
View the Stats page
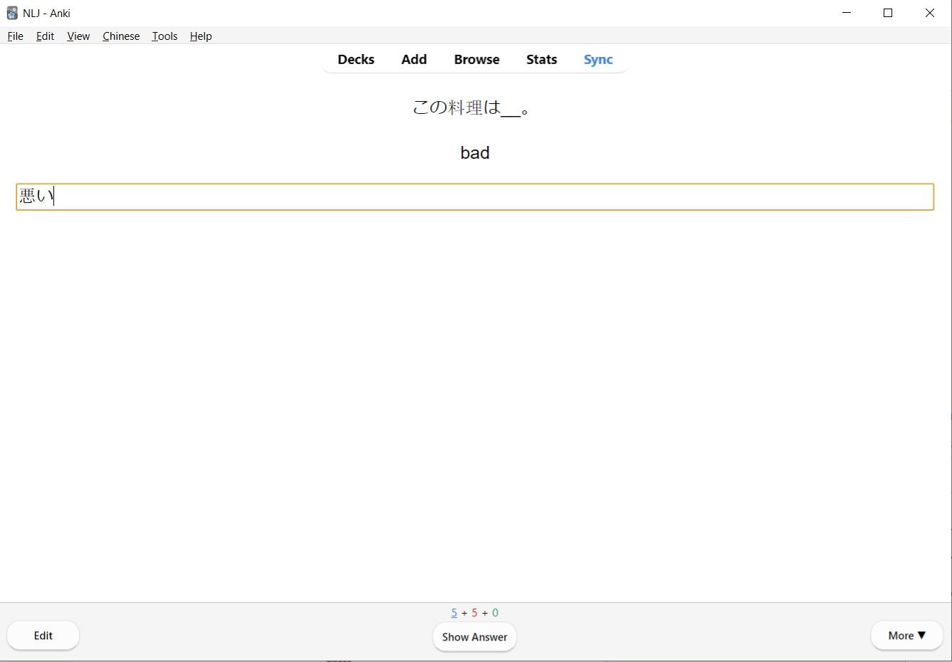click(x=541, y=60)
